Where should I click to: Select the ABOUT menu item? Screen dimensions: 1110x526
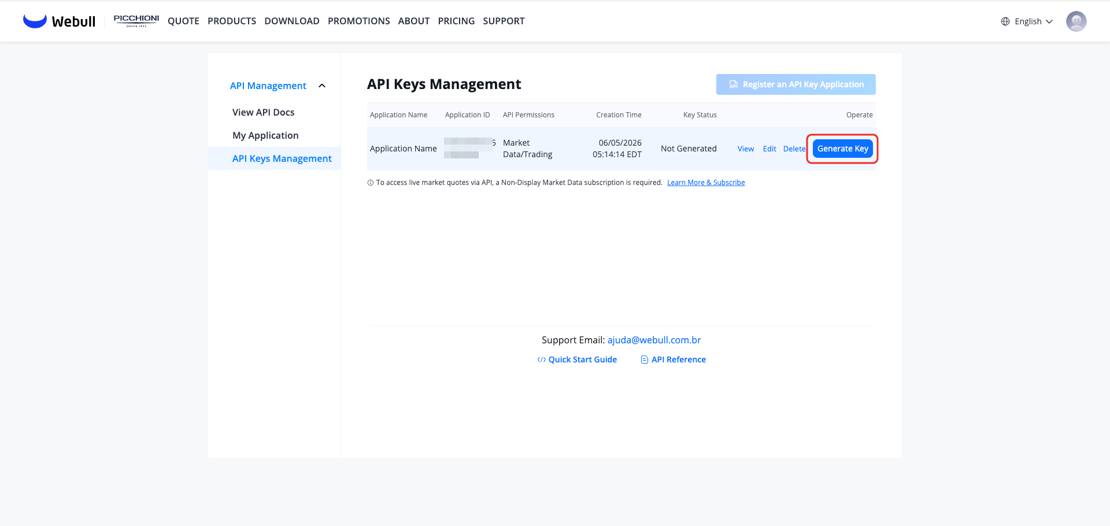coord(414,21)
